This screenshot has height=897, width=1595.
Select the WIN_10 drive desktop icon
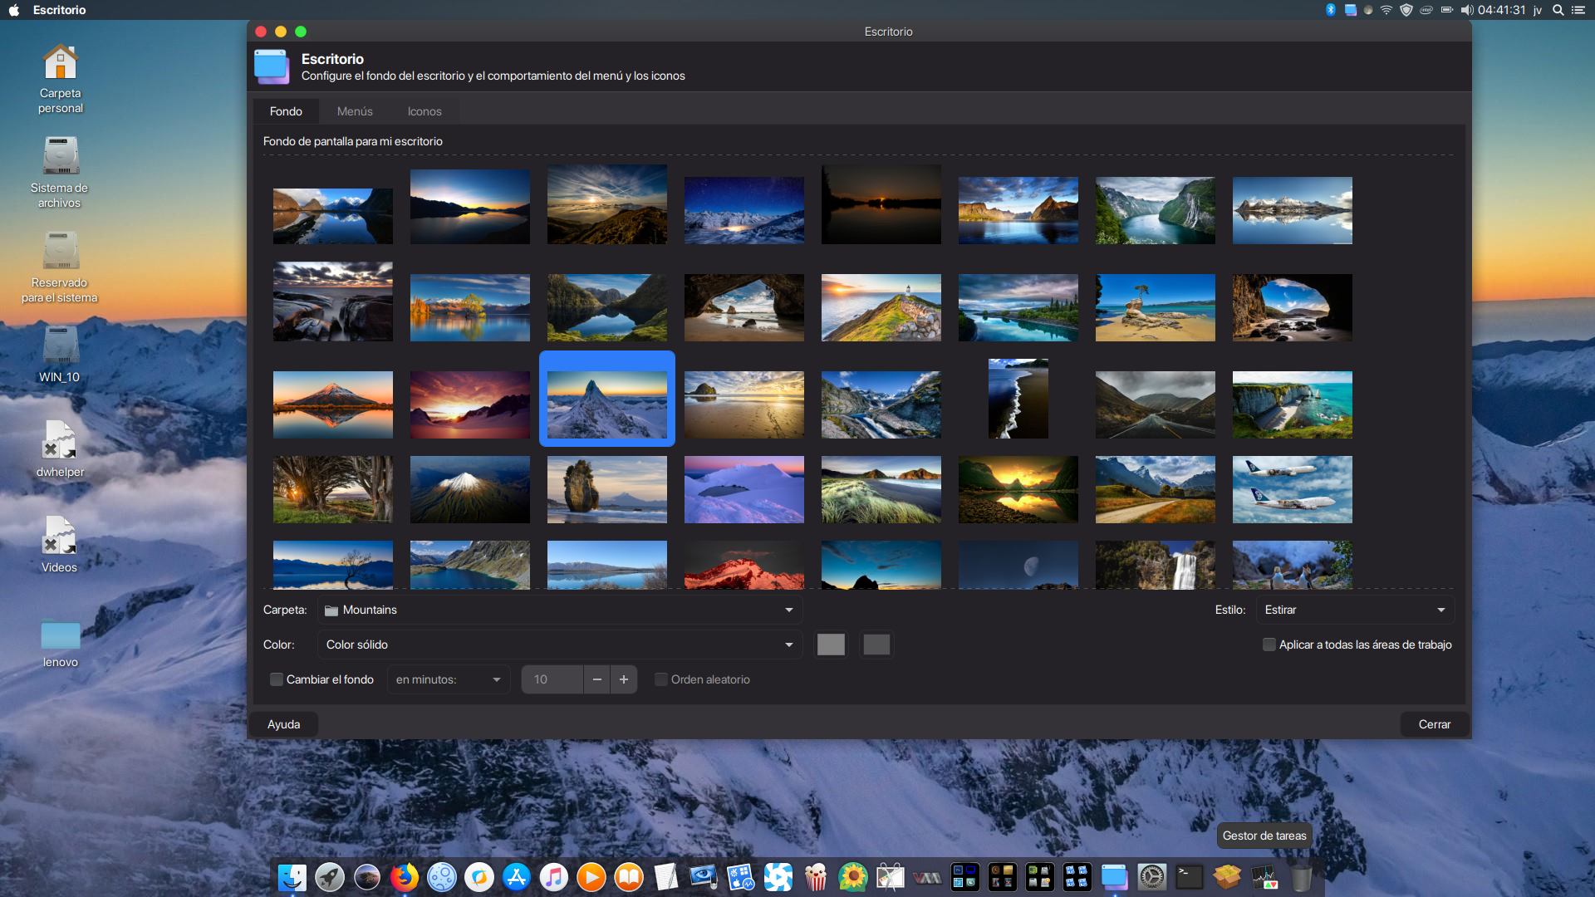click(x=60, y=355)
